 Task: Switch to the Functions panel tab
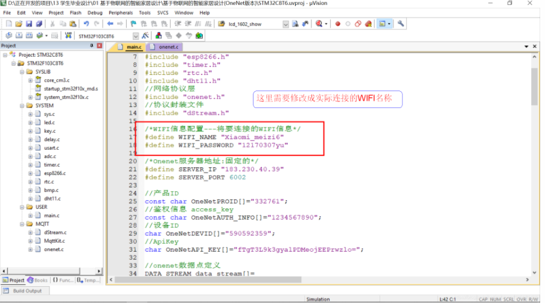point(63,281)
